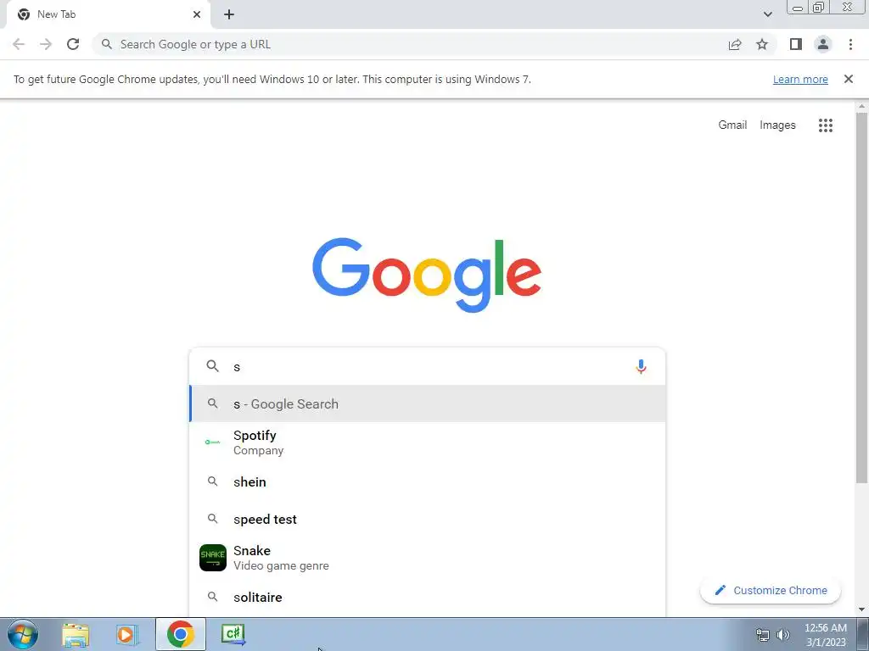Click the Google logo

[427, 275]
